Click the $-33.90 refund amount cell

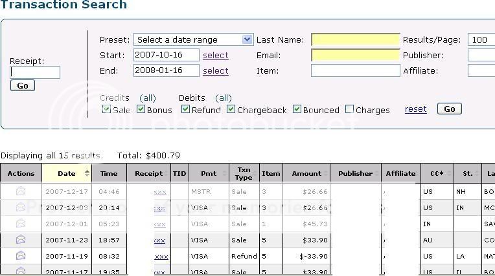click(x=306, y=256)
